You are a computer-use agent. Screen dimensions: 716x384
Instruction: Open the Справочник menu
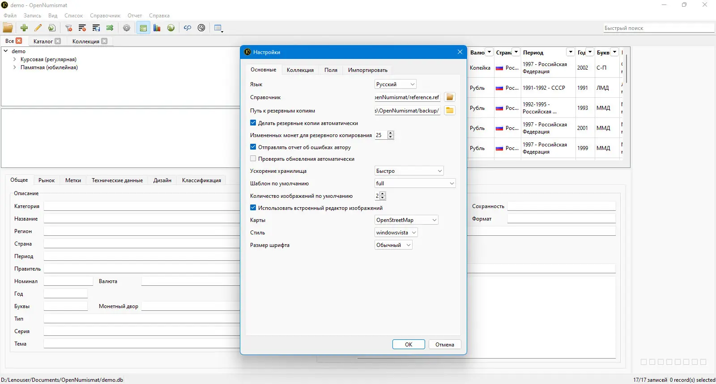[105, 16]
